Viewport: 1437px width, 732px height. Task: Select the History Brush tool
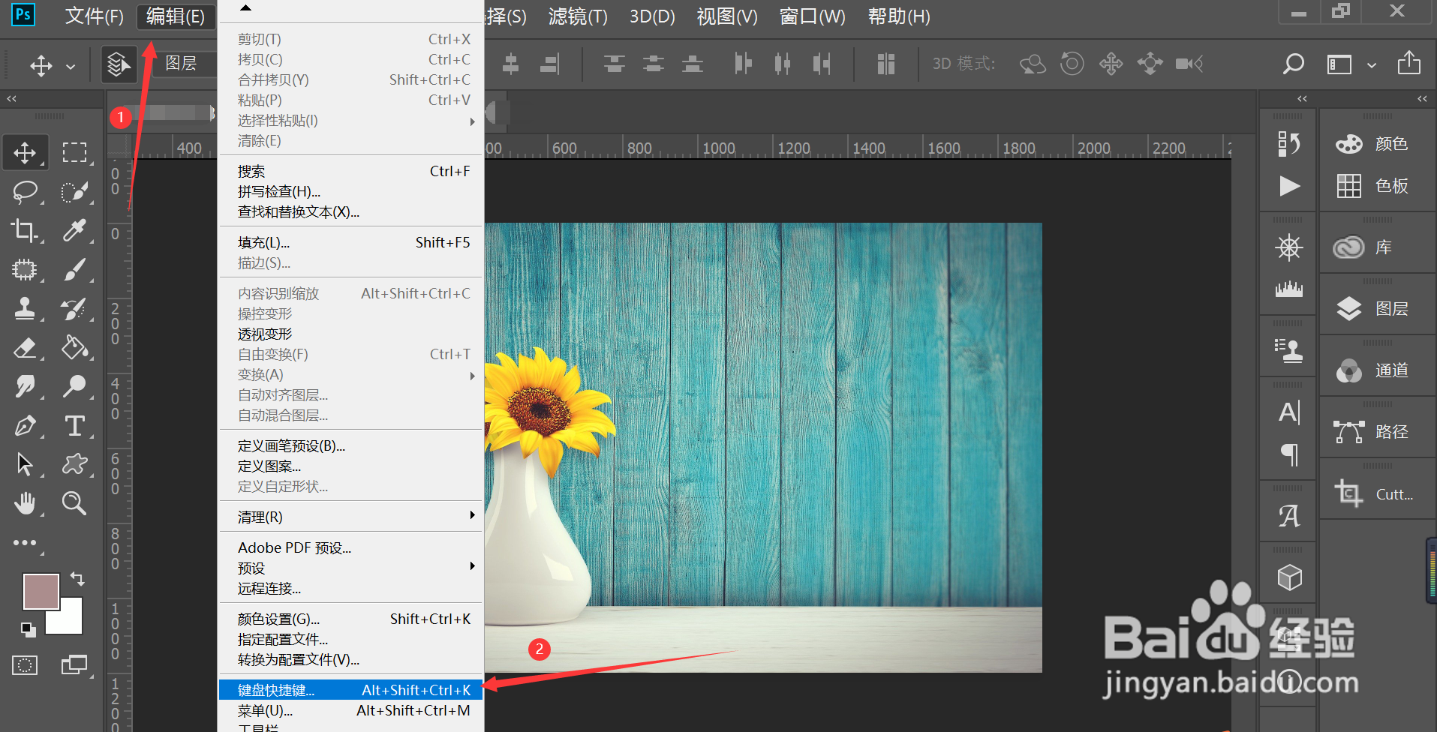(x=74, y=309)
